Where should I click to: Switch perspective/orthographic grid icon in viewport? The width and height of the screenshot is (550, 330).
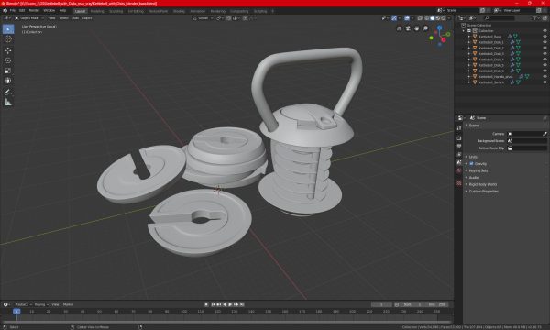pos(399,28)
